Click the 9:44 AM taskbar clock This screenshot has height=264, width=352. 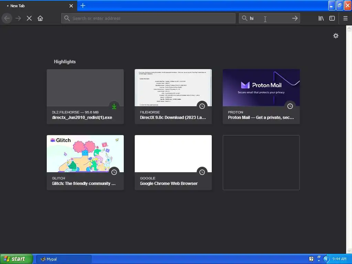(339, 259)
